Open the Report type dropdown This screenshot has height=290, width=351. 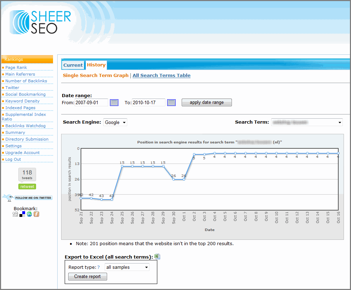[127, 267]
